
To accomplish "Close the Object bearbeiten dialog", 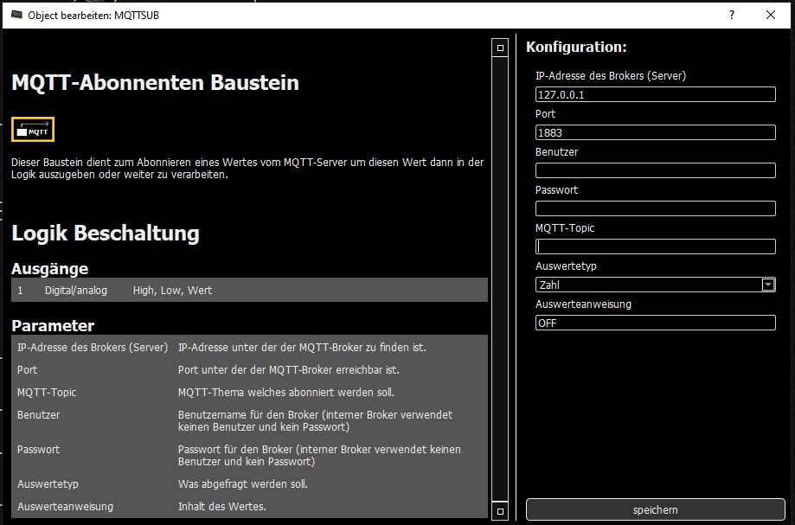I will (x=771, y=15).
